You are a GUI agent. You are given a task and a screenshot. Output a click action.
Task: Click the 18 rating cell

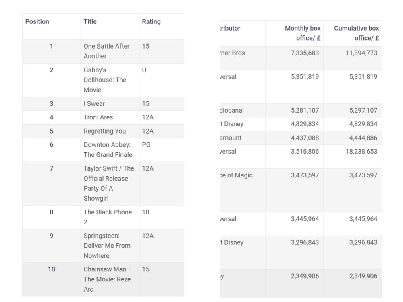click(x=145, y=212)
